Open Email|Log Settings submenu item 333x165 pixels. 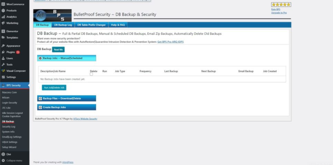(12, 137)
